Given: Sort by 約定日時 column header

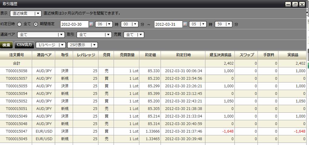Looking at the screenshot, I should 183,55.
